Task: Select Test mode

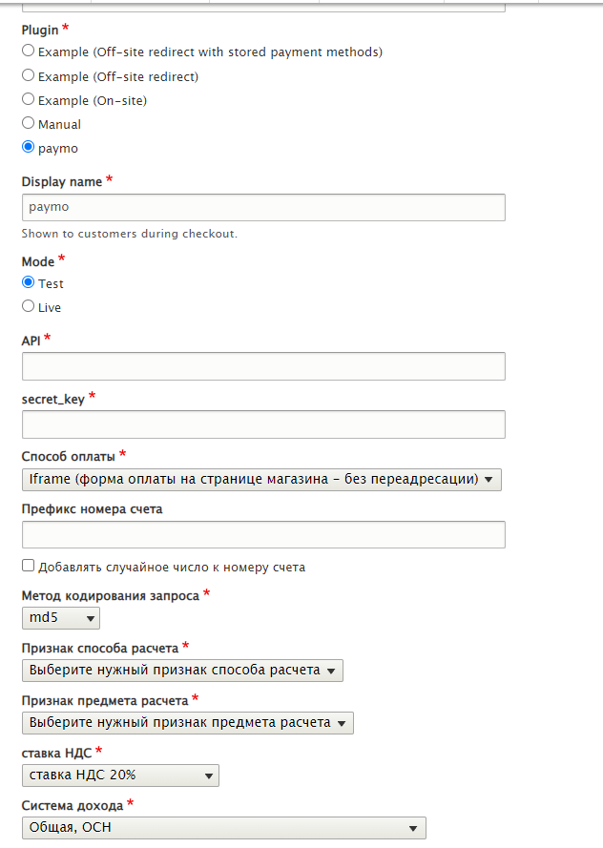Action: (28, 282)
